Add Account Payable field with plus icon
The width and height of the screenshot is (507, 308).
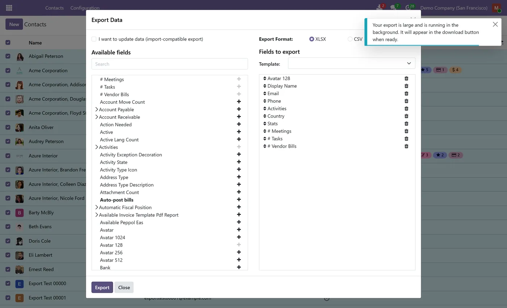point(239,109)
